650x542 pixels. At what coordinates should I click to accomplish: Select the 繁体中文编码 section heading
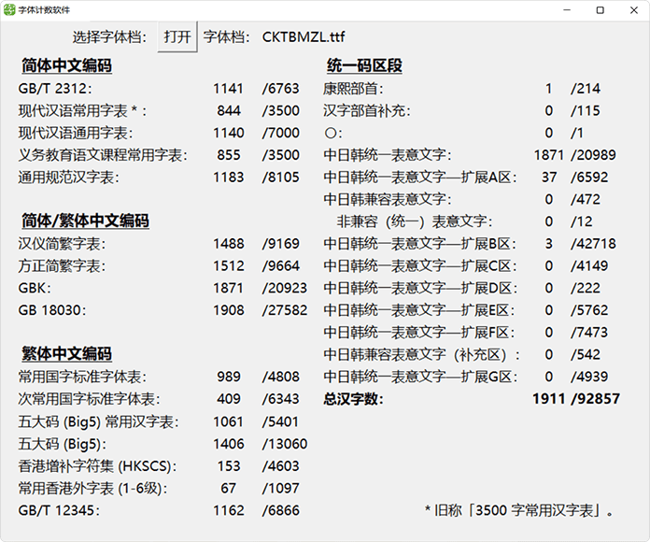65,354
